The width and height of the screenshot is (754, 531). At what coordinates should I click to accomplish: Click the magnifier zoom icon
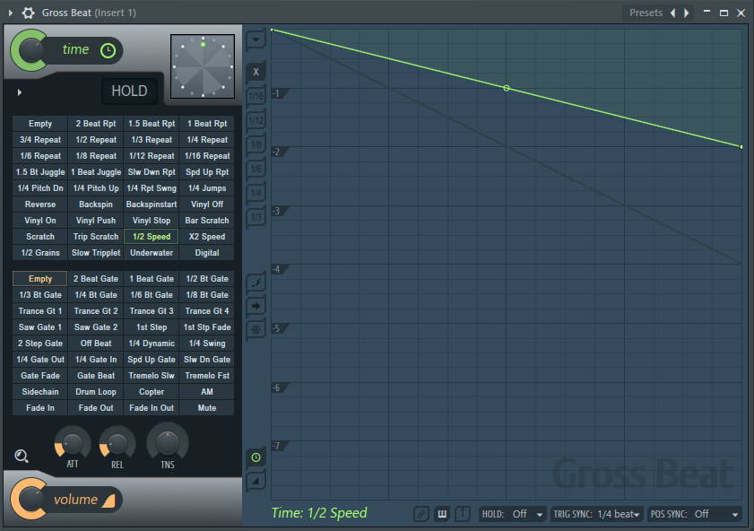[x=22, y=456]
